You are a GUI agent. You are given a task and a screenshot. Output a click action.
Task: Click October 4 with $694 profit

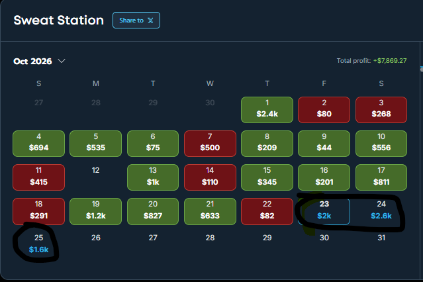point(38,144)
